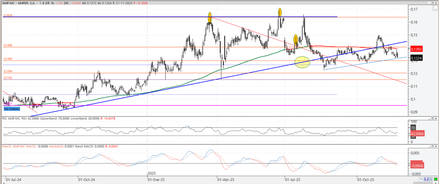Click the 01-Abr-25 date axis label
Image resolution: width=439 pixels, height=184 pixels.
226,179
